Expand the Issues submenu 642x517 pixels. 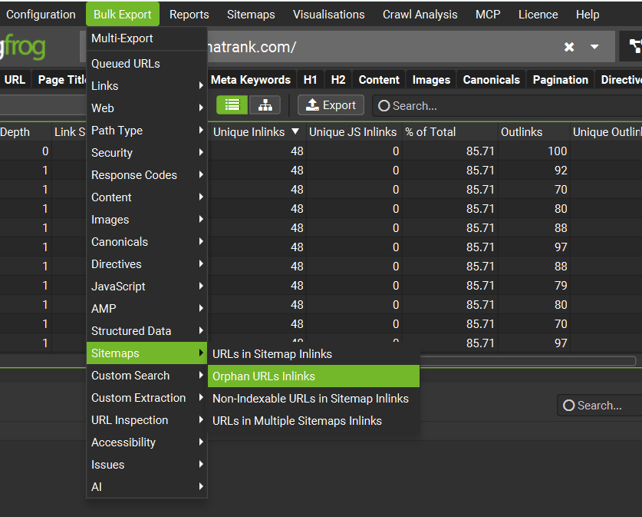pyautogui.click(x=147, y=465)
